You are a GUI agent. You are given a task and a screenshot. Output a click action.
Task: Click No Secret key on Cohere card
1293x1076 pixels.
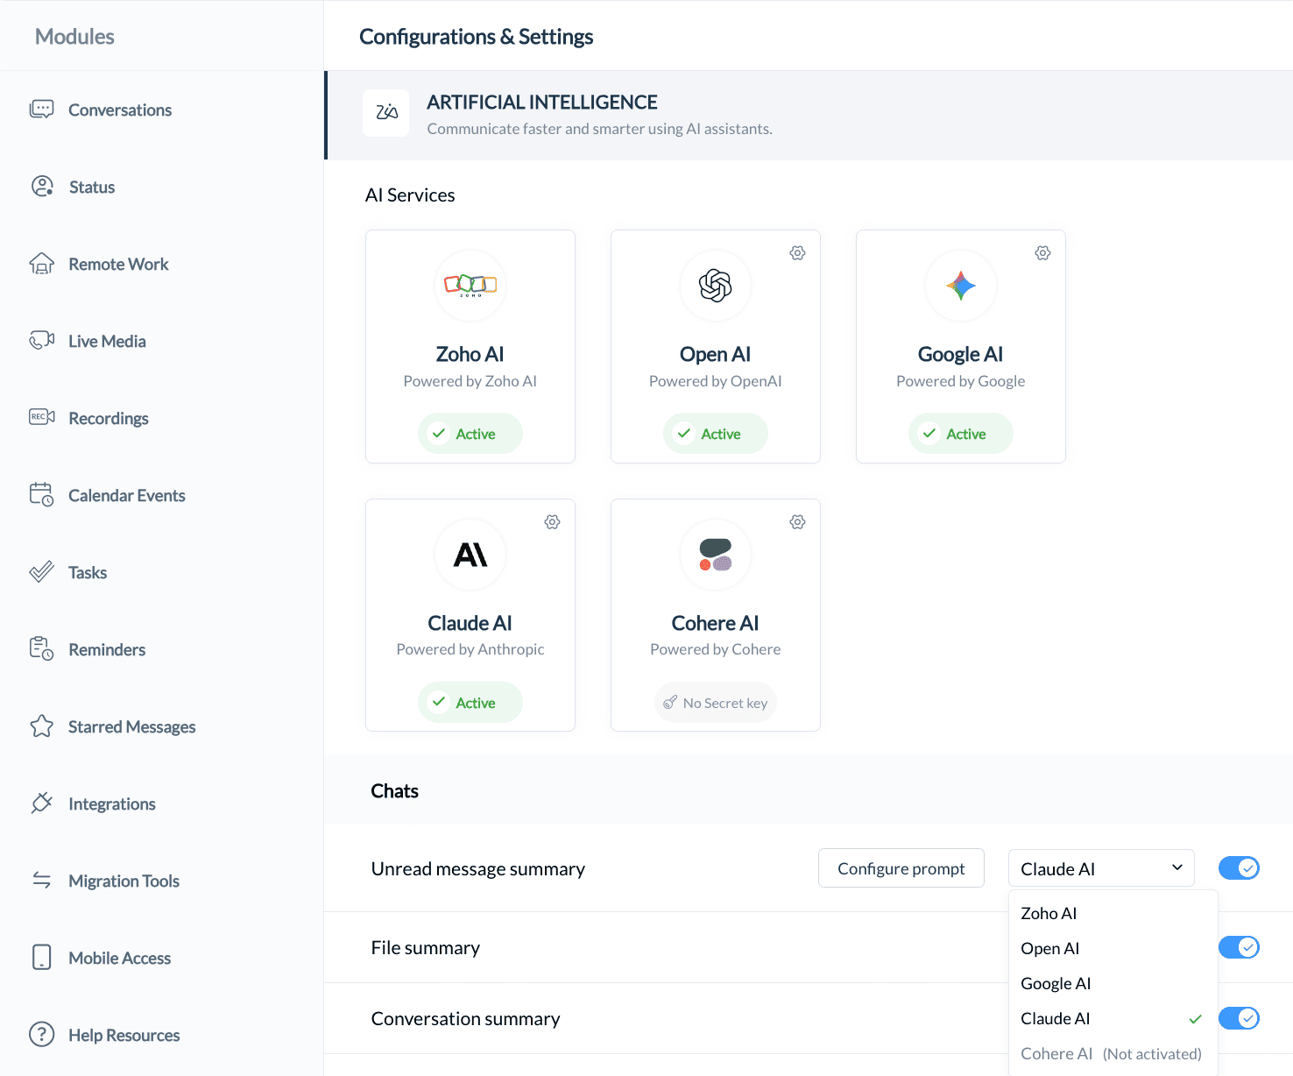tap(716, 703)
